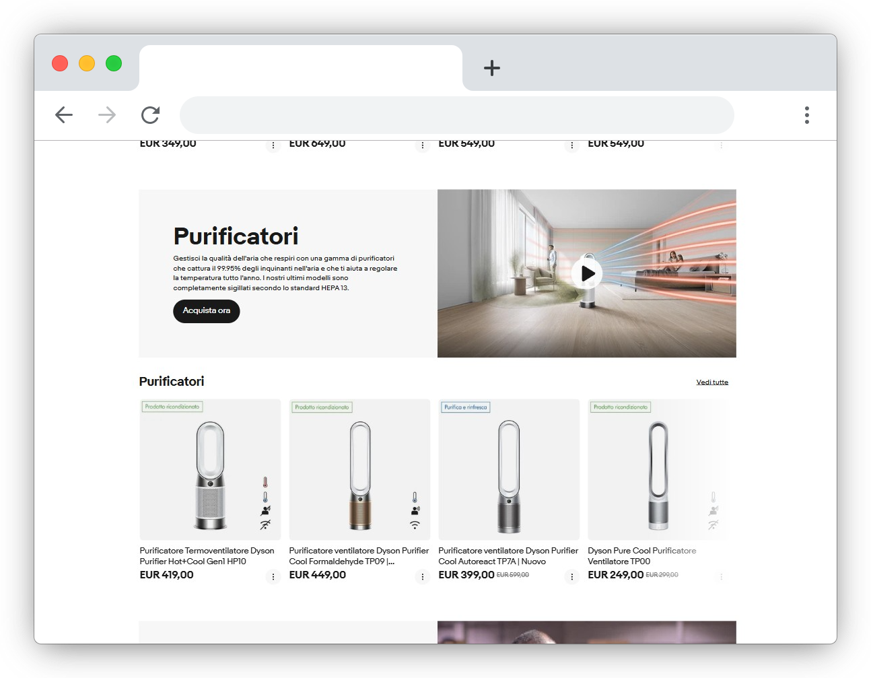
Task: Click the EUR 449,00 price
Action: [x=317, y=575]
